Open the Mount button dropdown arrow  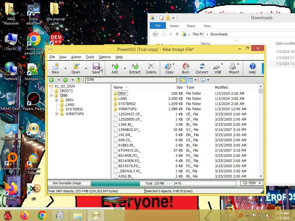pos(238,64)
